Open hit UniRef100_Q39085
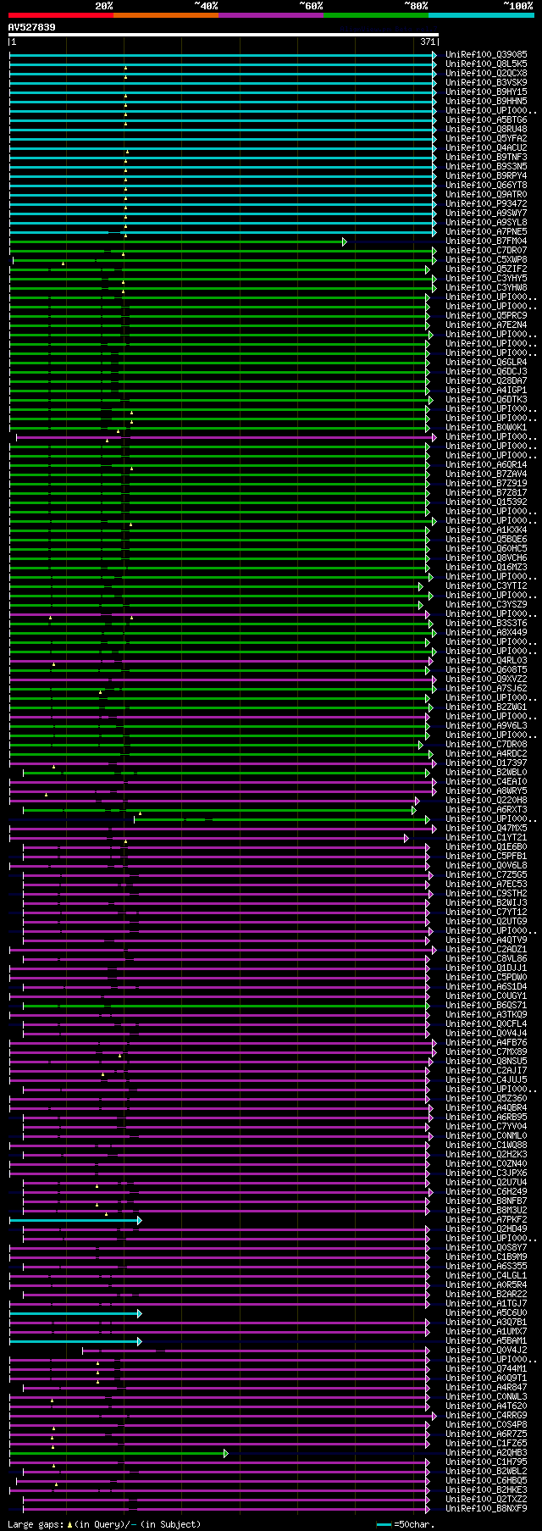 point(486,54)
